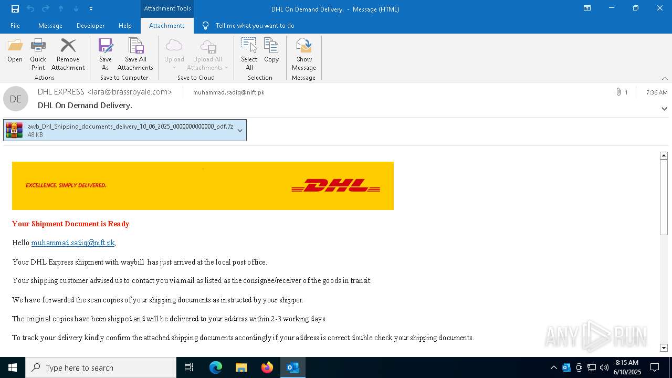
Task: Launch Firefox from the taskbar
Action: click(267, 367)
